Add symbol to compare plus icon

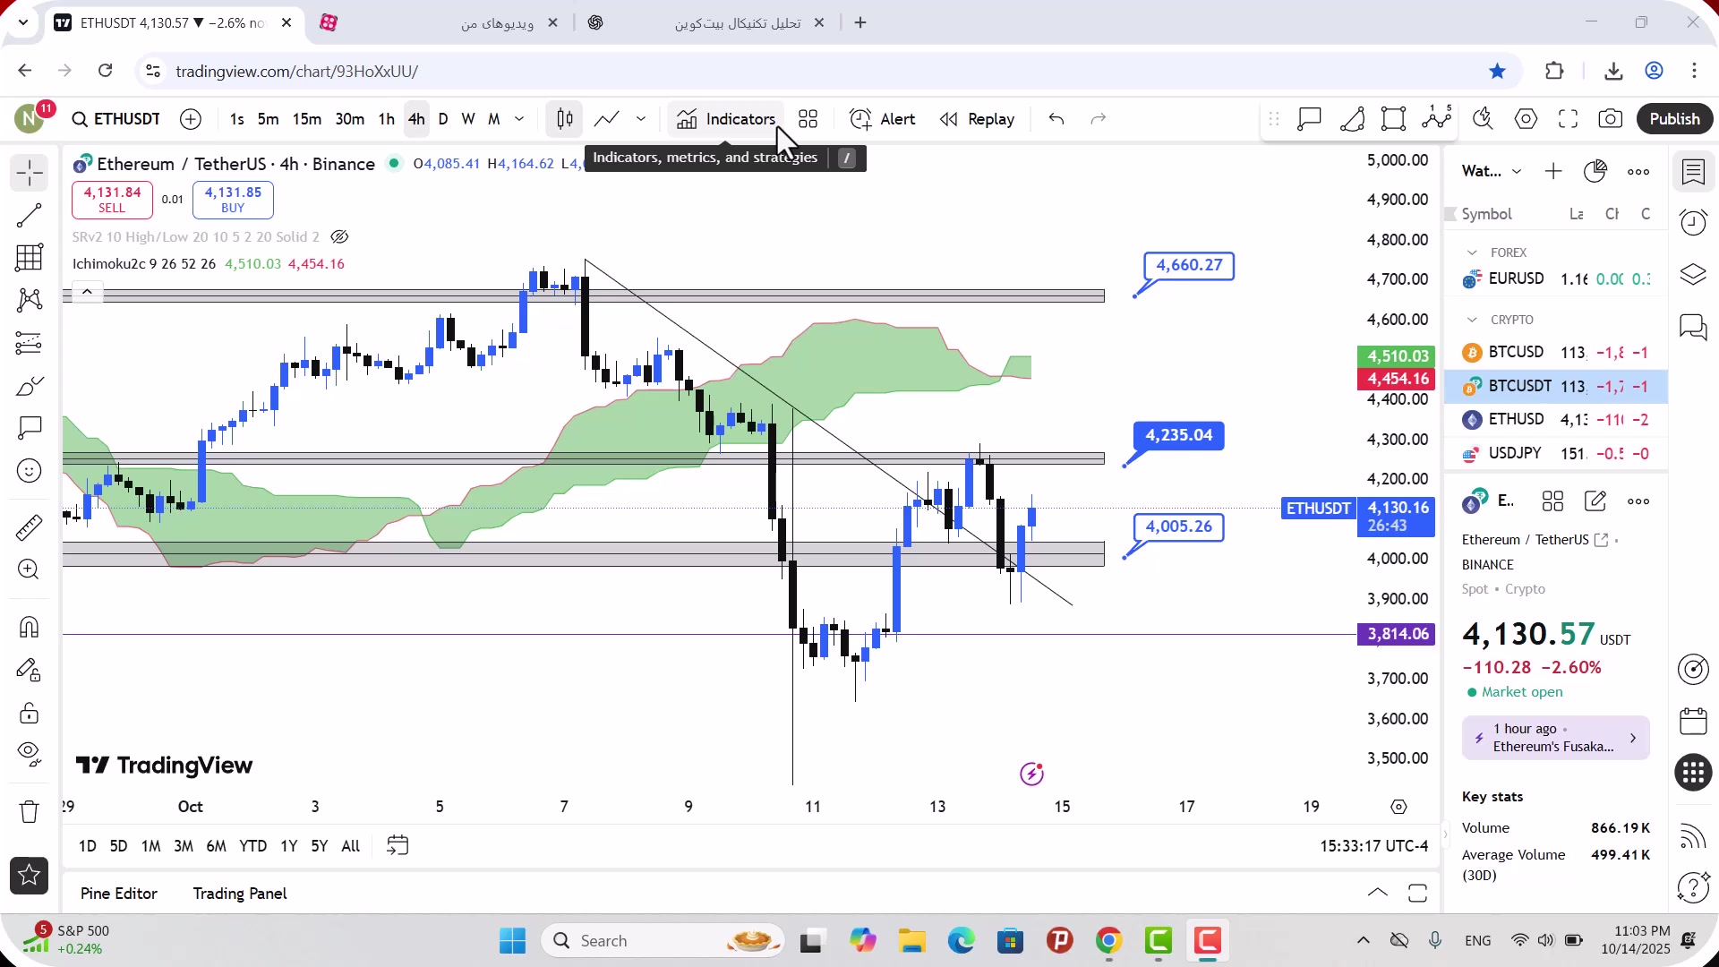click(x=191, y=119)
